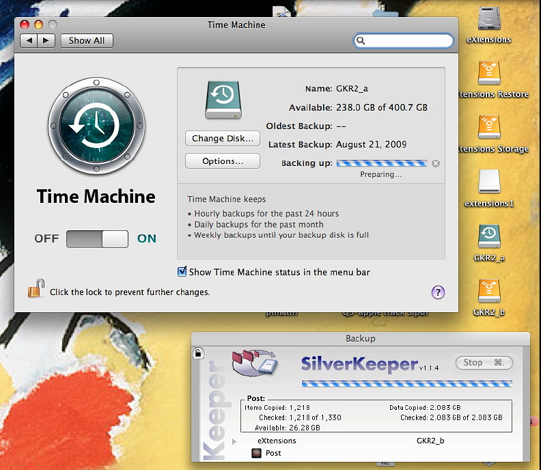Click the Change Disk... button
This screenshot has height=470, width=541.
click(223, 139)
